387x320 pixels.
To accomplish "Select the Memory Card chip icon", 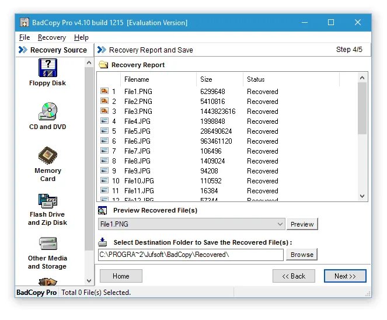I will pos(48,155).
